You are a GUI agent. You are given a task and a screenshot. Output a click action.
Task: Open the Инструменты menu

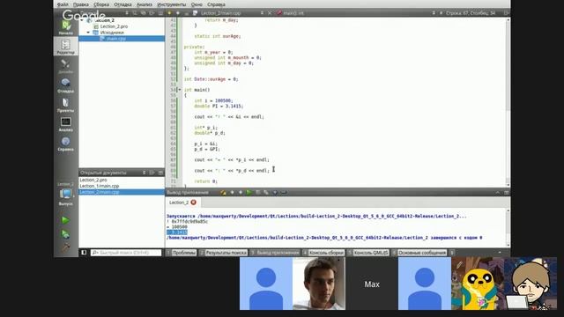coord(172,4)
